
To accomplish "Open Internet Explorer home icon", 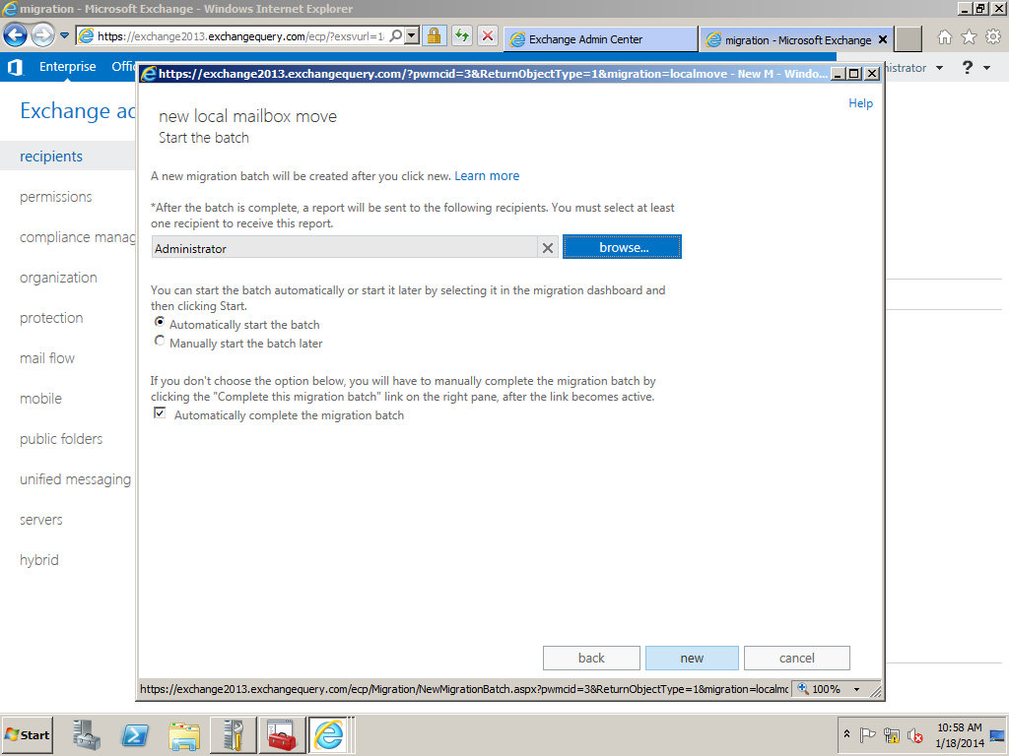I will tap(944, 37).
